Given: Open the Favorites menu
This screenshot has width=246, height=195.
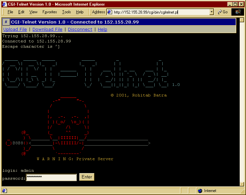Looking at the screenshot, I should pyautogui.click(x=49, y=12).
